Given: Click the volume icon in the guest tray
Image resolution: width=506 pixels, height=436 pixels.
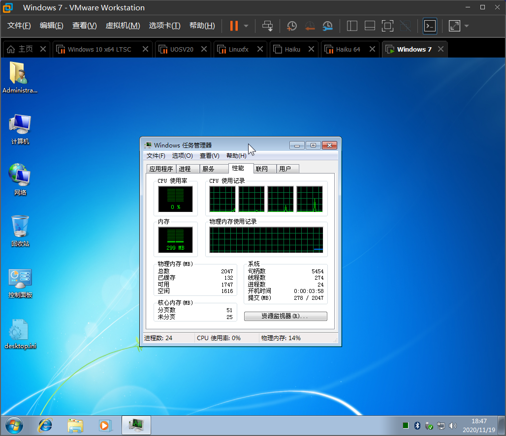Looking at the screenshot, I should point(452,425).
